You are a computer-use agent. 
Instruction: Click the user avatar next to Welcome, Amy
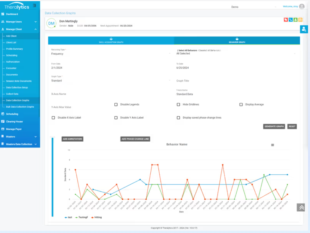(302, 6)
